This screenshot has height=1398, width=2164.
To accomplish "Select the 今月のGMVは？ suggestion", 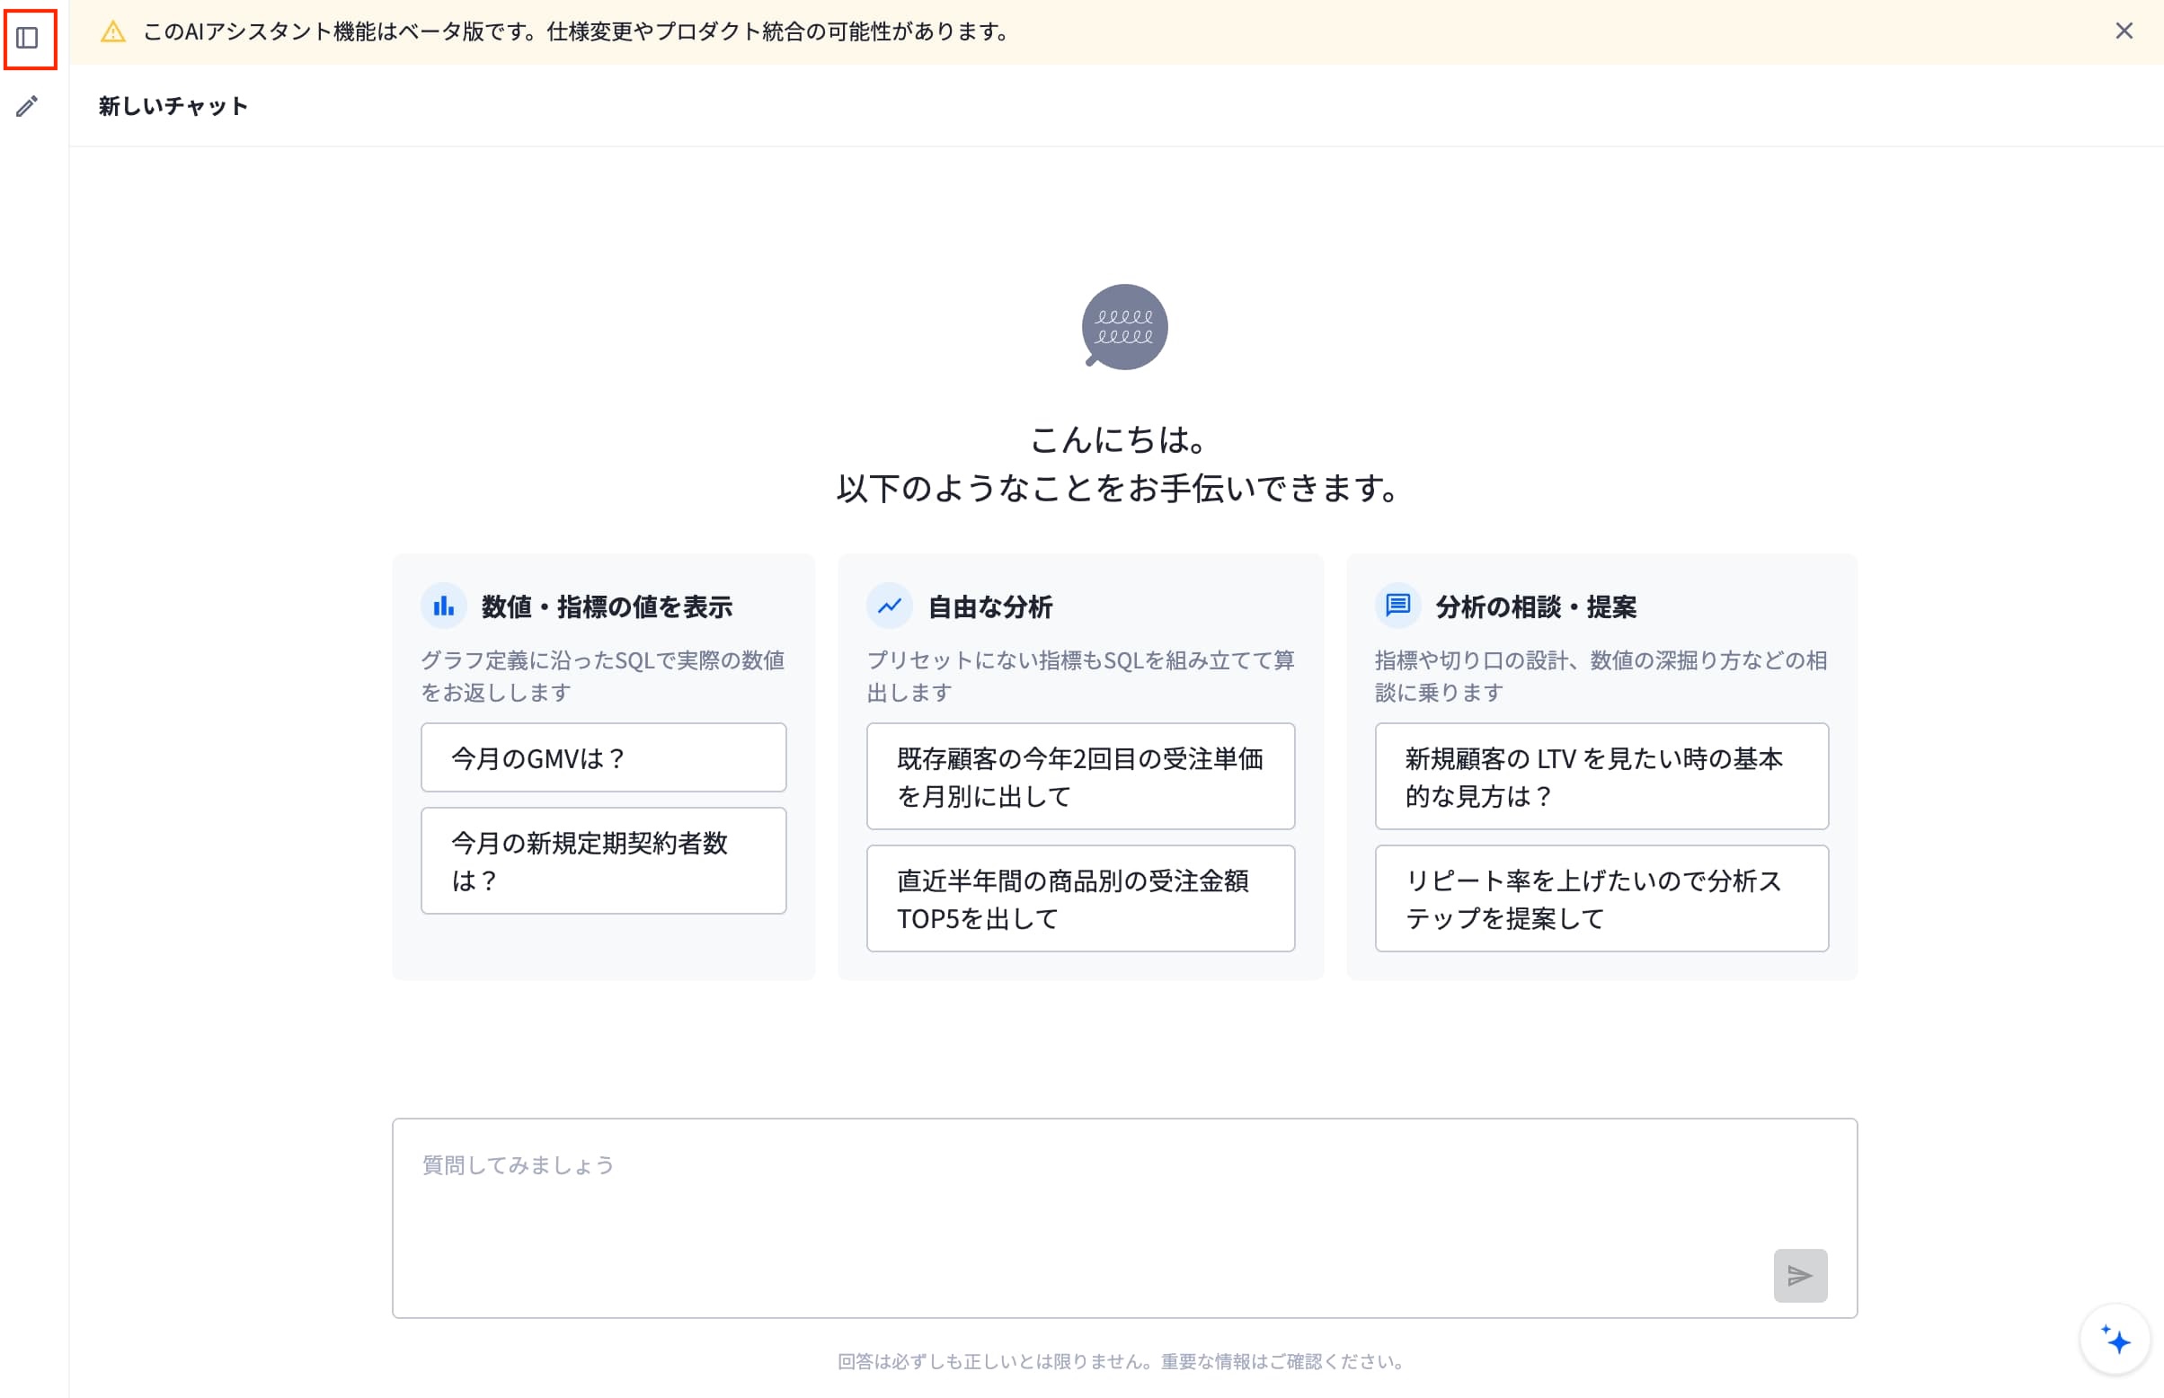I will (x=604, y=758).
